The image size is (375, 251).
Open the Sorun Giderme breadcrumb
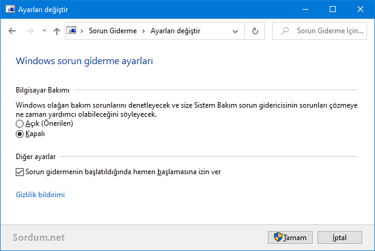point(112,31)
